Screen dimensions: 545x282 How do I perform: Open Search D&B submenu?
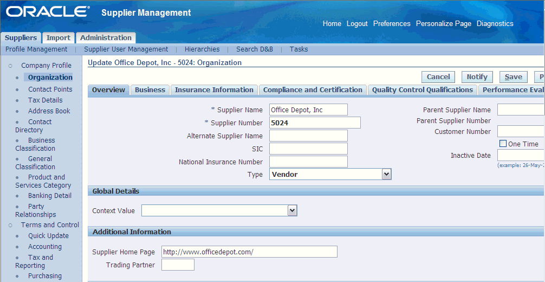(255, 49)
